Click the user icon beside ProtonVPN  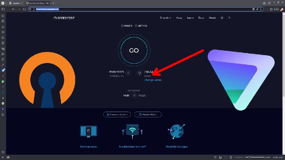click(x=128, y=73)
